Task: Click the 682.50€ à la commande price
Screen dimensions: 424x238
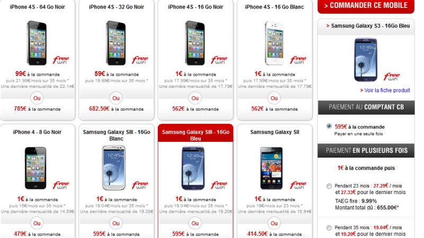Action: 116,109
